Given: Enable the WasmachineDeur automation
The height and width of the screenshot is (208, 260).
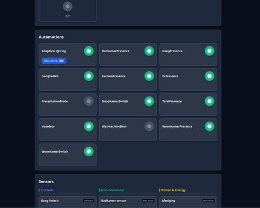Looking at the screenshot, I should 149,127.
